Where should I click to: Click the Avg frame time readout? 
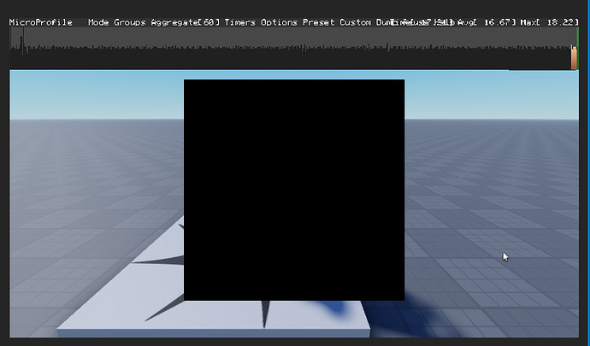point(487,22)
